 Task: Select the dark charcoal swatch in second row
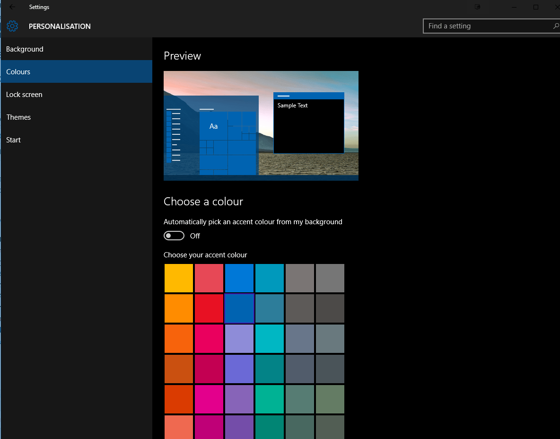point(330,308)
